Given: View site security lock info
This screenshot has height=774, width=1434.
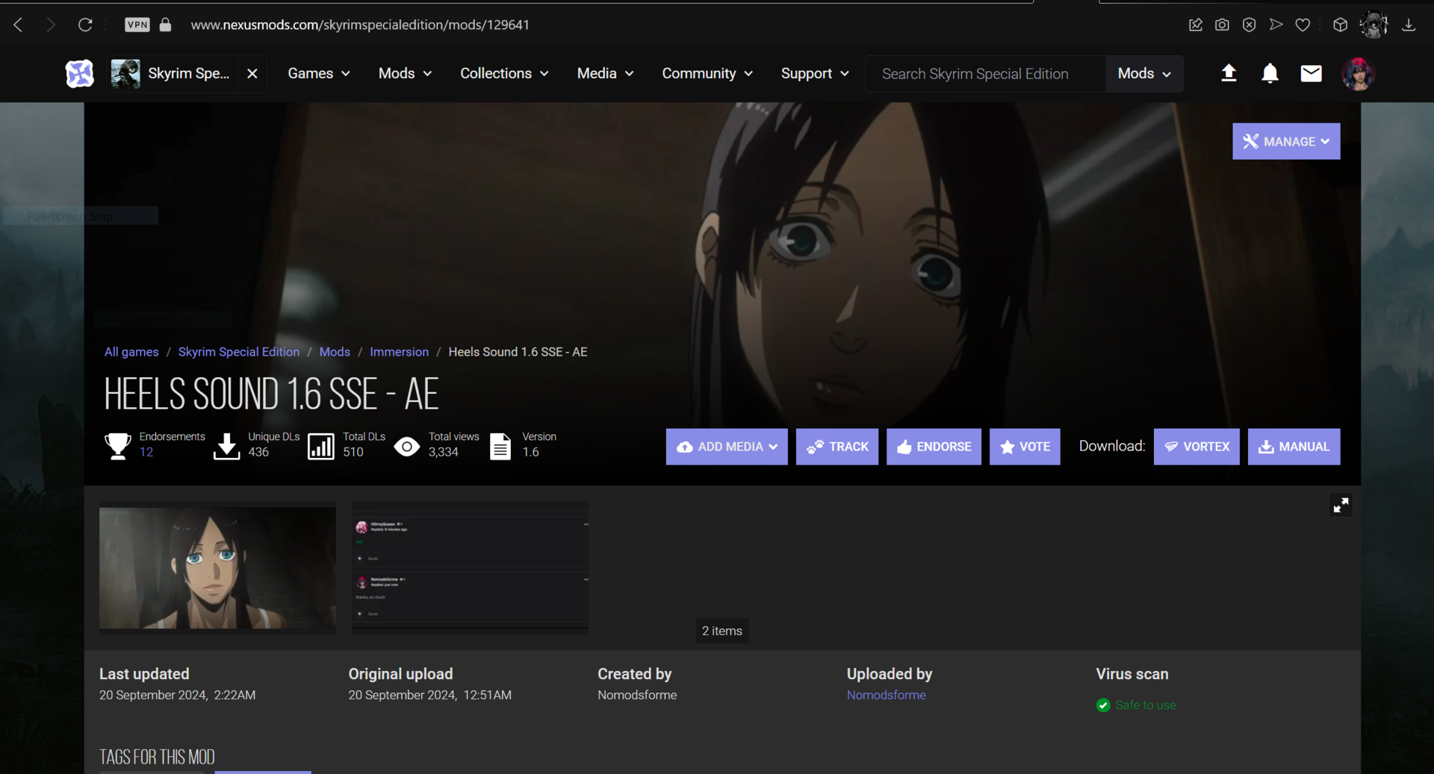Looking at the screenshot, I should 165,25.
